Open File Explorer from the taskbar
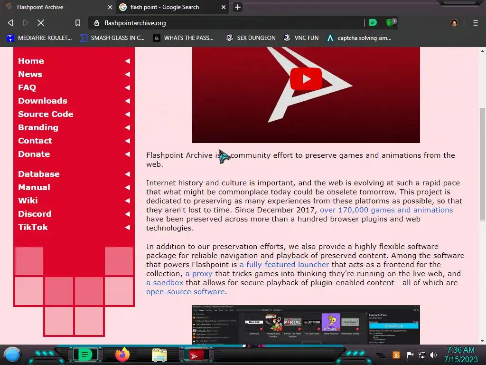Viewport: 486px width, 365px height. click(x=159, y=355)
